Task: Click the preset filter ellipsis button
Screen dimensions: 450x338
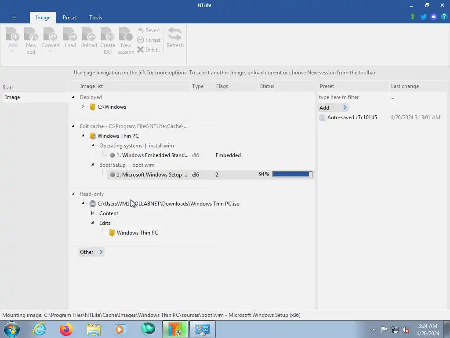Action: [x=392, y=98]
